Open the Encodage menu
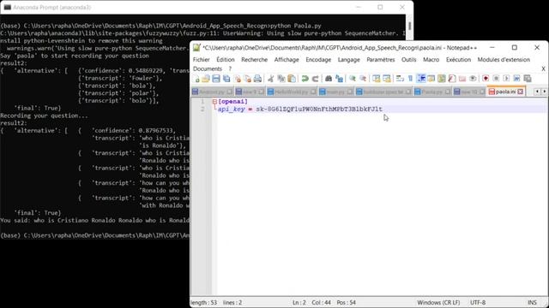The width and height of the screenshot is (549, 308). 318,60
